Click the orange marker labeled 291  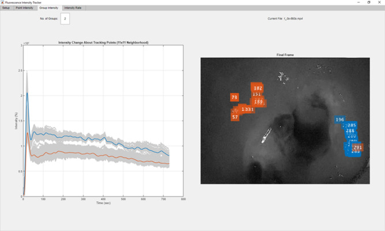[x=357, y=148]
